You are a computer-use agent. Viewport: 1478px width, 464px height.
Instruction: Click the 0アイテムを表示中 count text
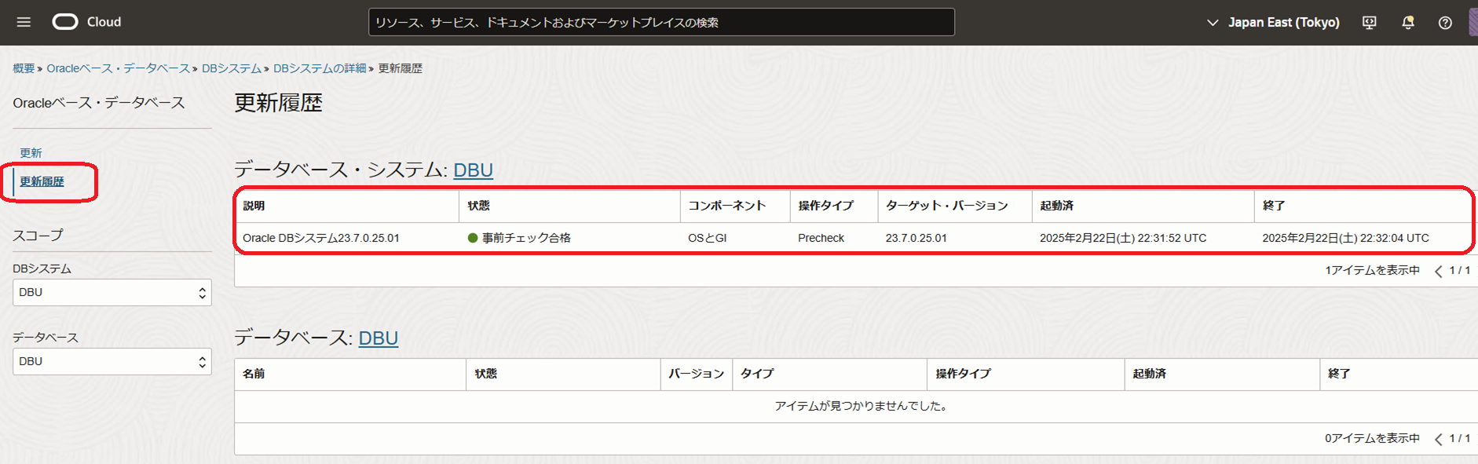1372,438
